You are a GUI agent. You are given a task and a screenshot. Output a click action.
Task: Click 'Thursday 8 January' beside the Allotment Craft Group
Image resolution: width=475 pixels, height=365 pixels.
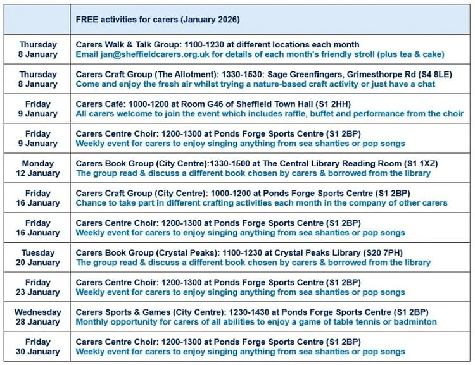(37, 79)
